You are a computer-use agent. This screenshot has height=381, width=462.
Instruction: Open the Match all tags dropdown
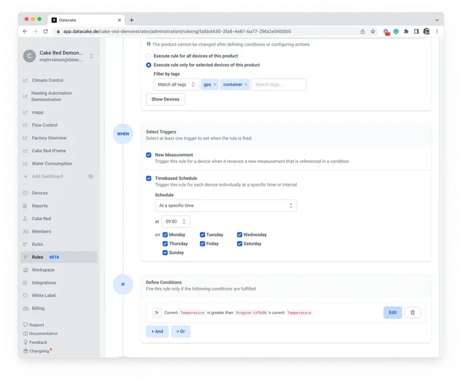(x=176, y=84)
